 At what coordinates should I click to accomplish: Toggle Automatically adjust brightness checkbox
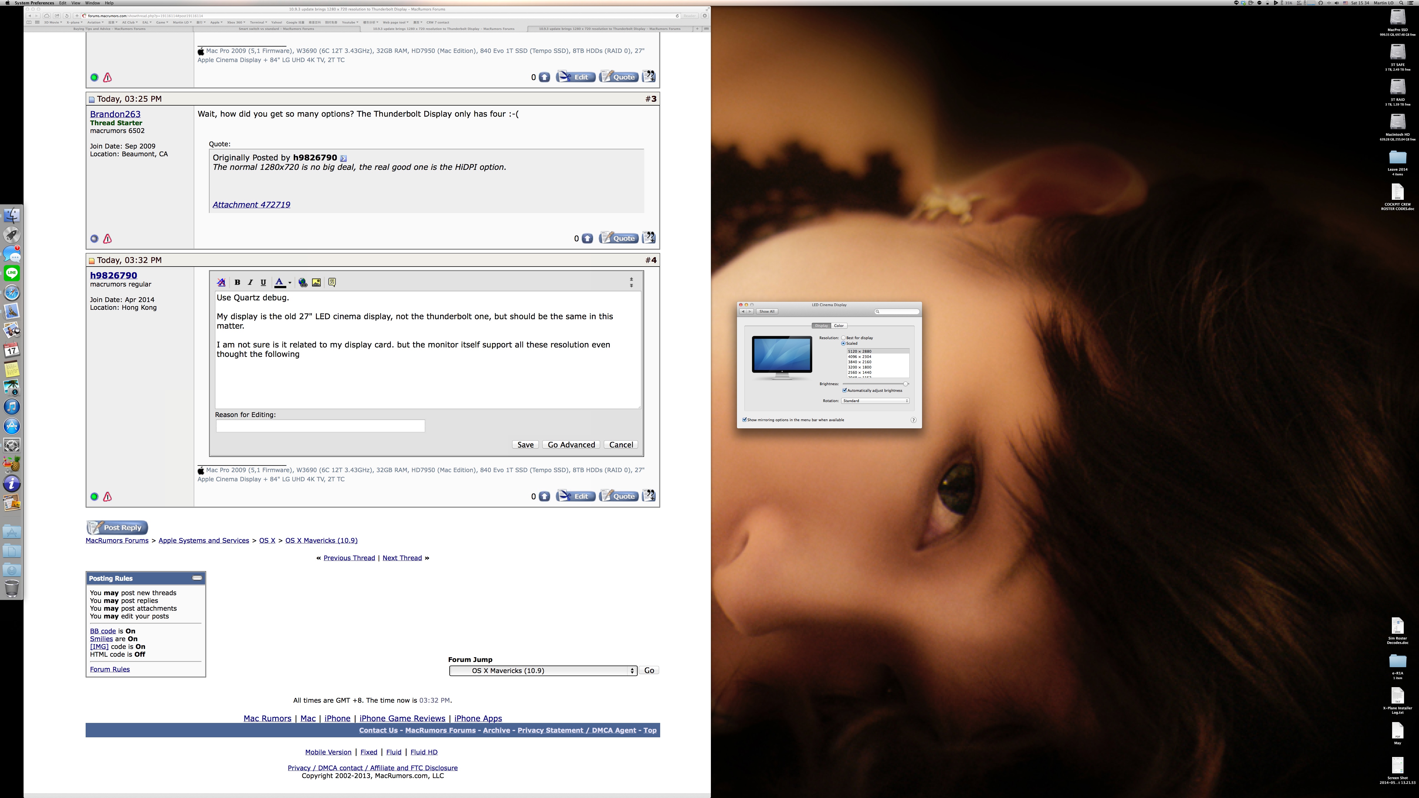coord(844,390)
